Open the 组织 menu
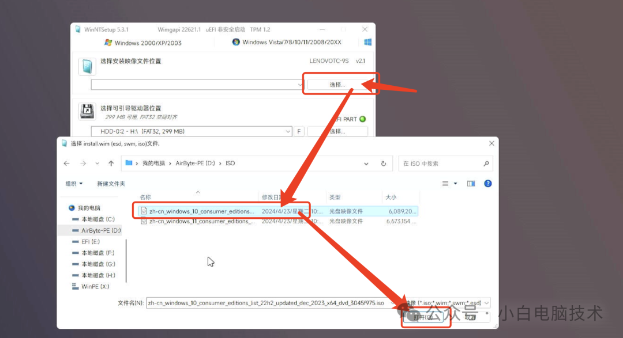This screenshot has width=623, height=338. 74,184
